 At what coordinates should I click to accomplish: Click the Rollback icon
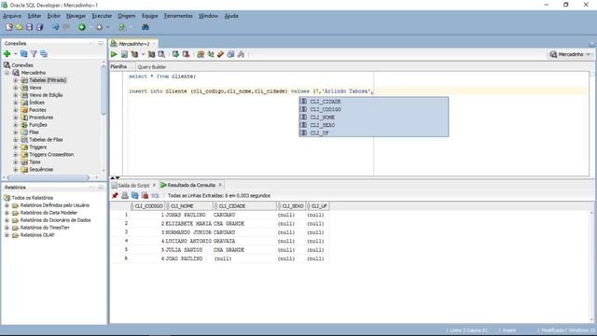tap(186, 54)
